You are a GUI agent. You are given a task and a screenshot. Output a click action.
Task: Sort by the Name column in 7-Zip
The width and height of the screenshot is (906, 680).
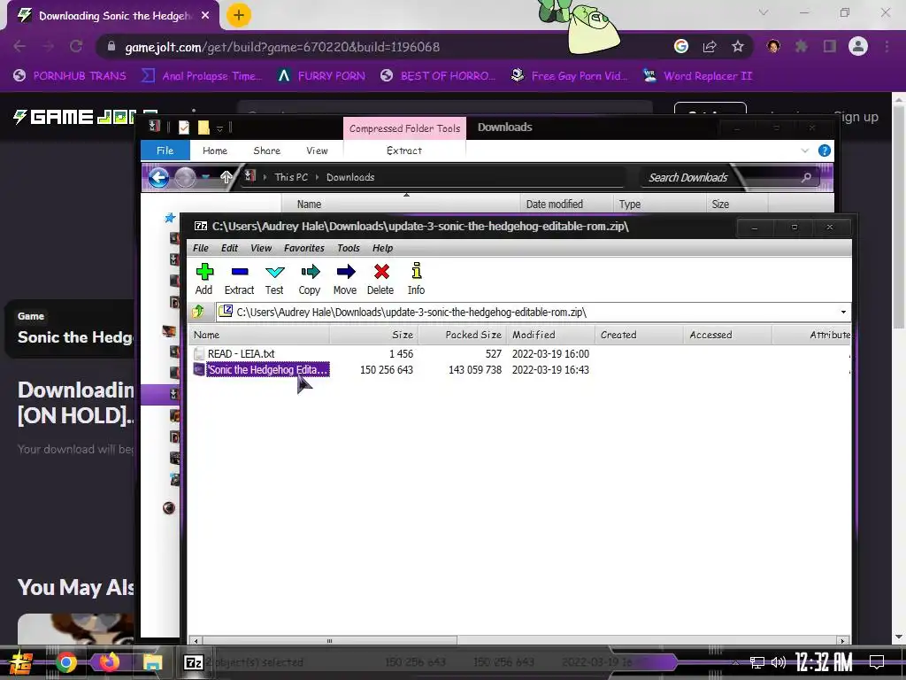tap(259, 335)
